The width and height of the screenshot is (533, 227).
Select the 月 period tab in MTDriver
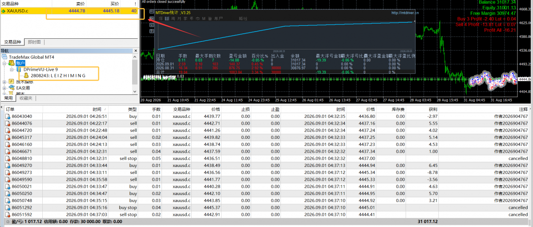(179, 18)
